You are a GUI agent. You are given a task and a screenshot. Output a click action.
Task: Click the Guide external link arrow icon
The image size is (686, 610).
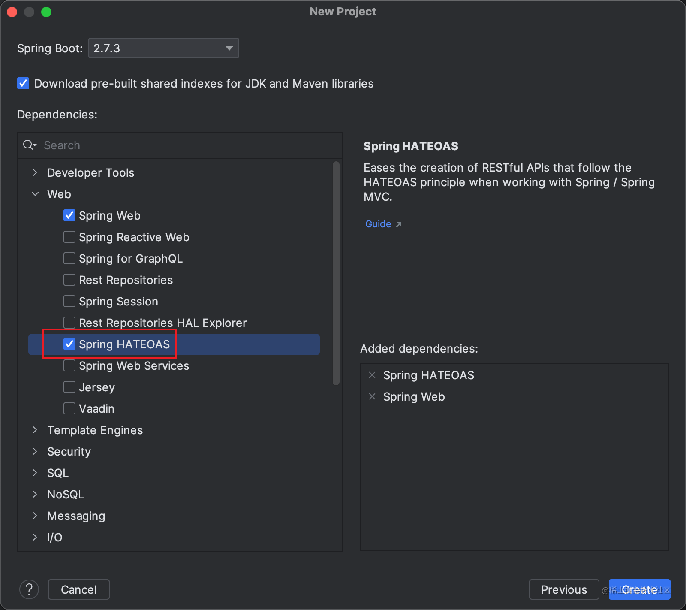399,224
